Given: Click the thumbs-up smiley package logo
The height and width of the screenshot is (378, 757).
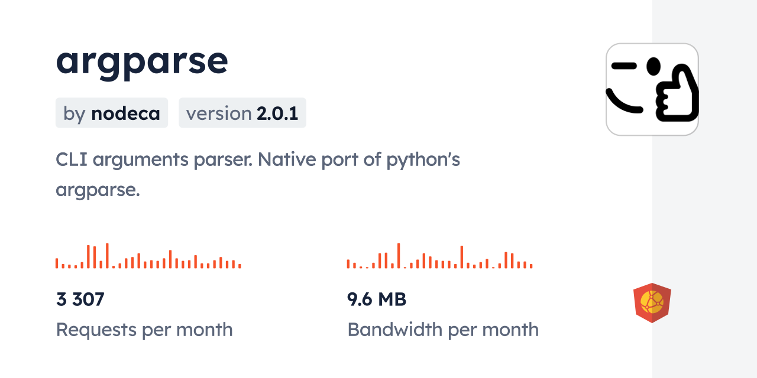Looking at the screenshot, I should pyautogui.click(x=652, y=90).
